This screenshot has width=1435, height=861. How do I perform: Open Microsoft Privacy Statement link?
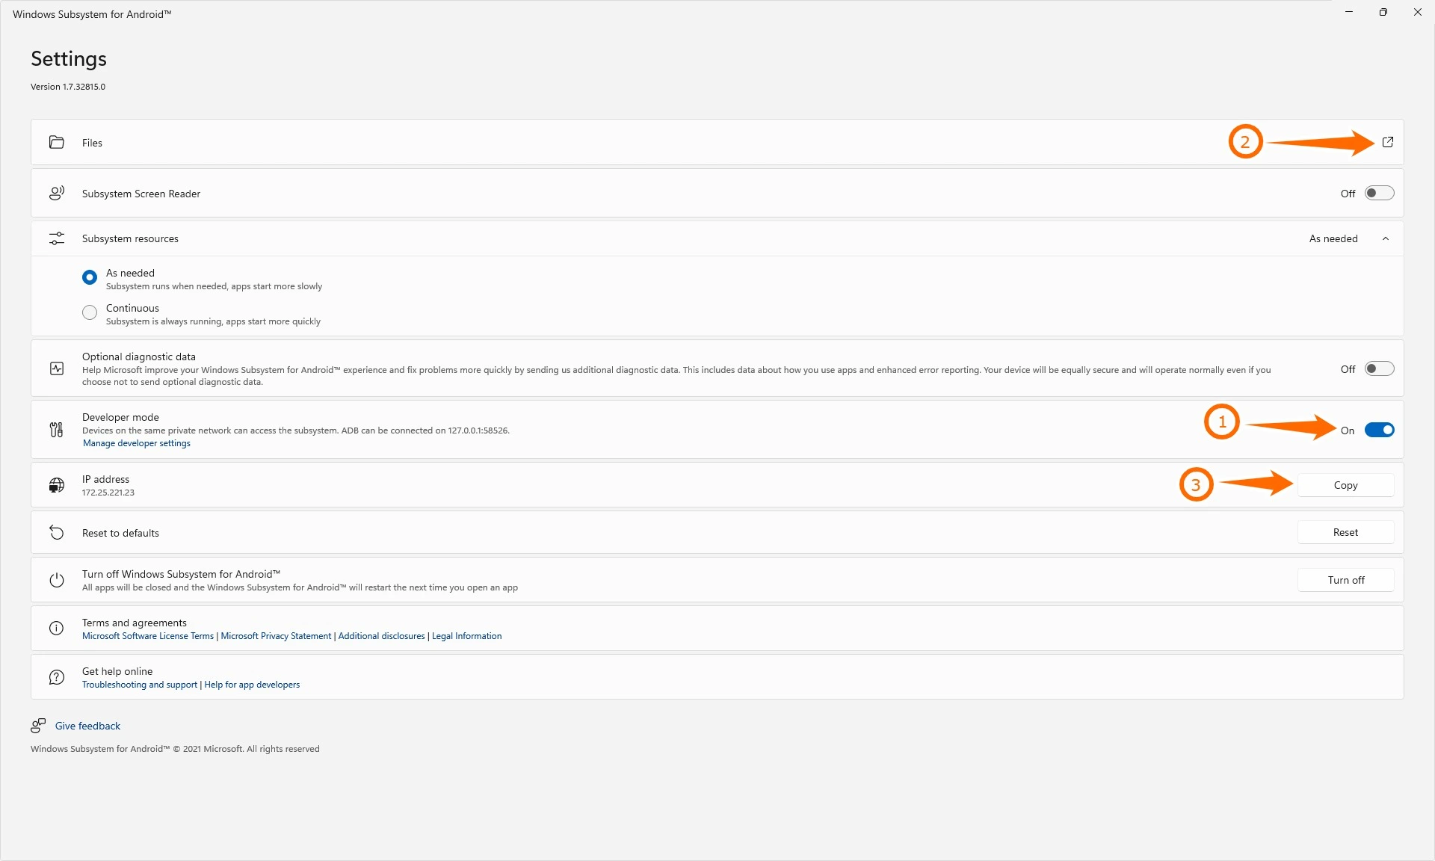click(276, 636)
